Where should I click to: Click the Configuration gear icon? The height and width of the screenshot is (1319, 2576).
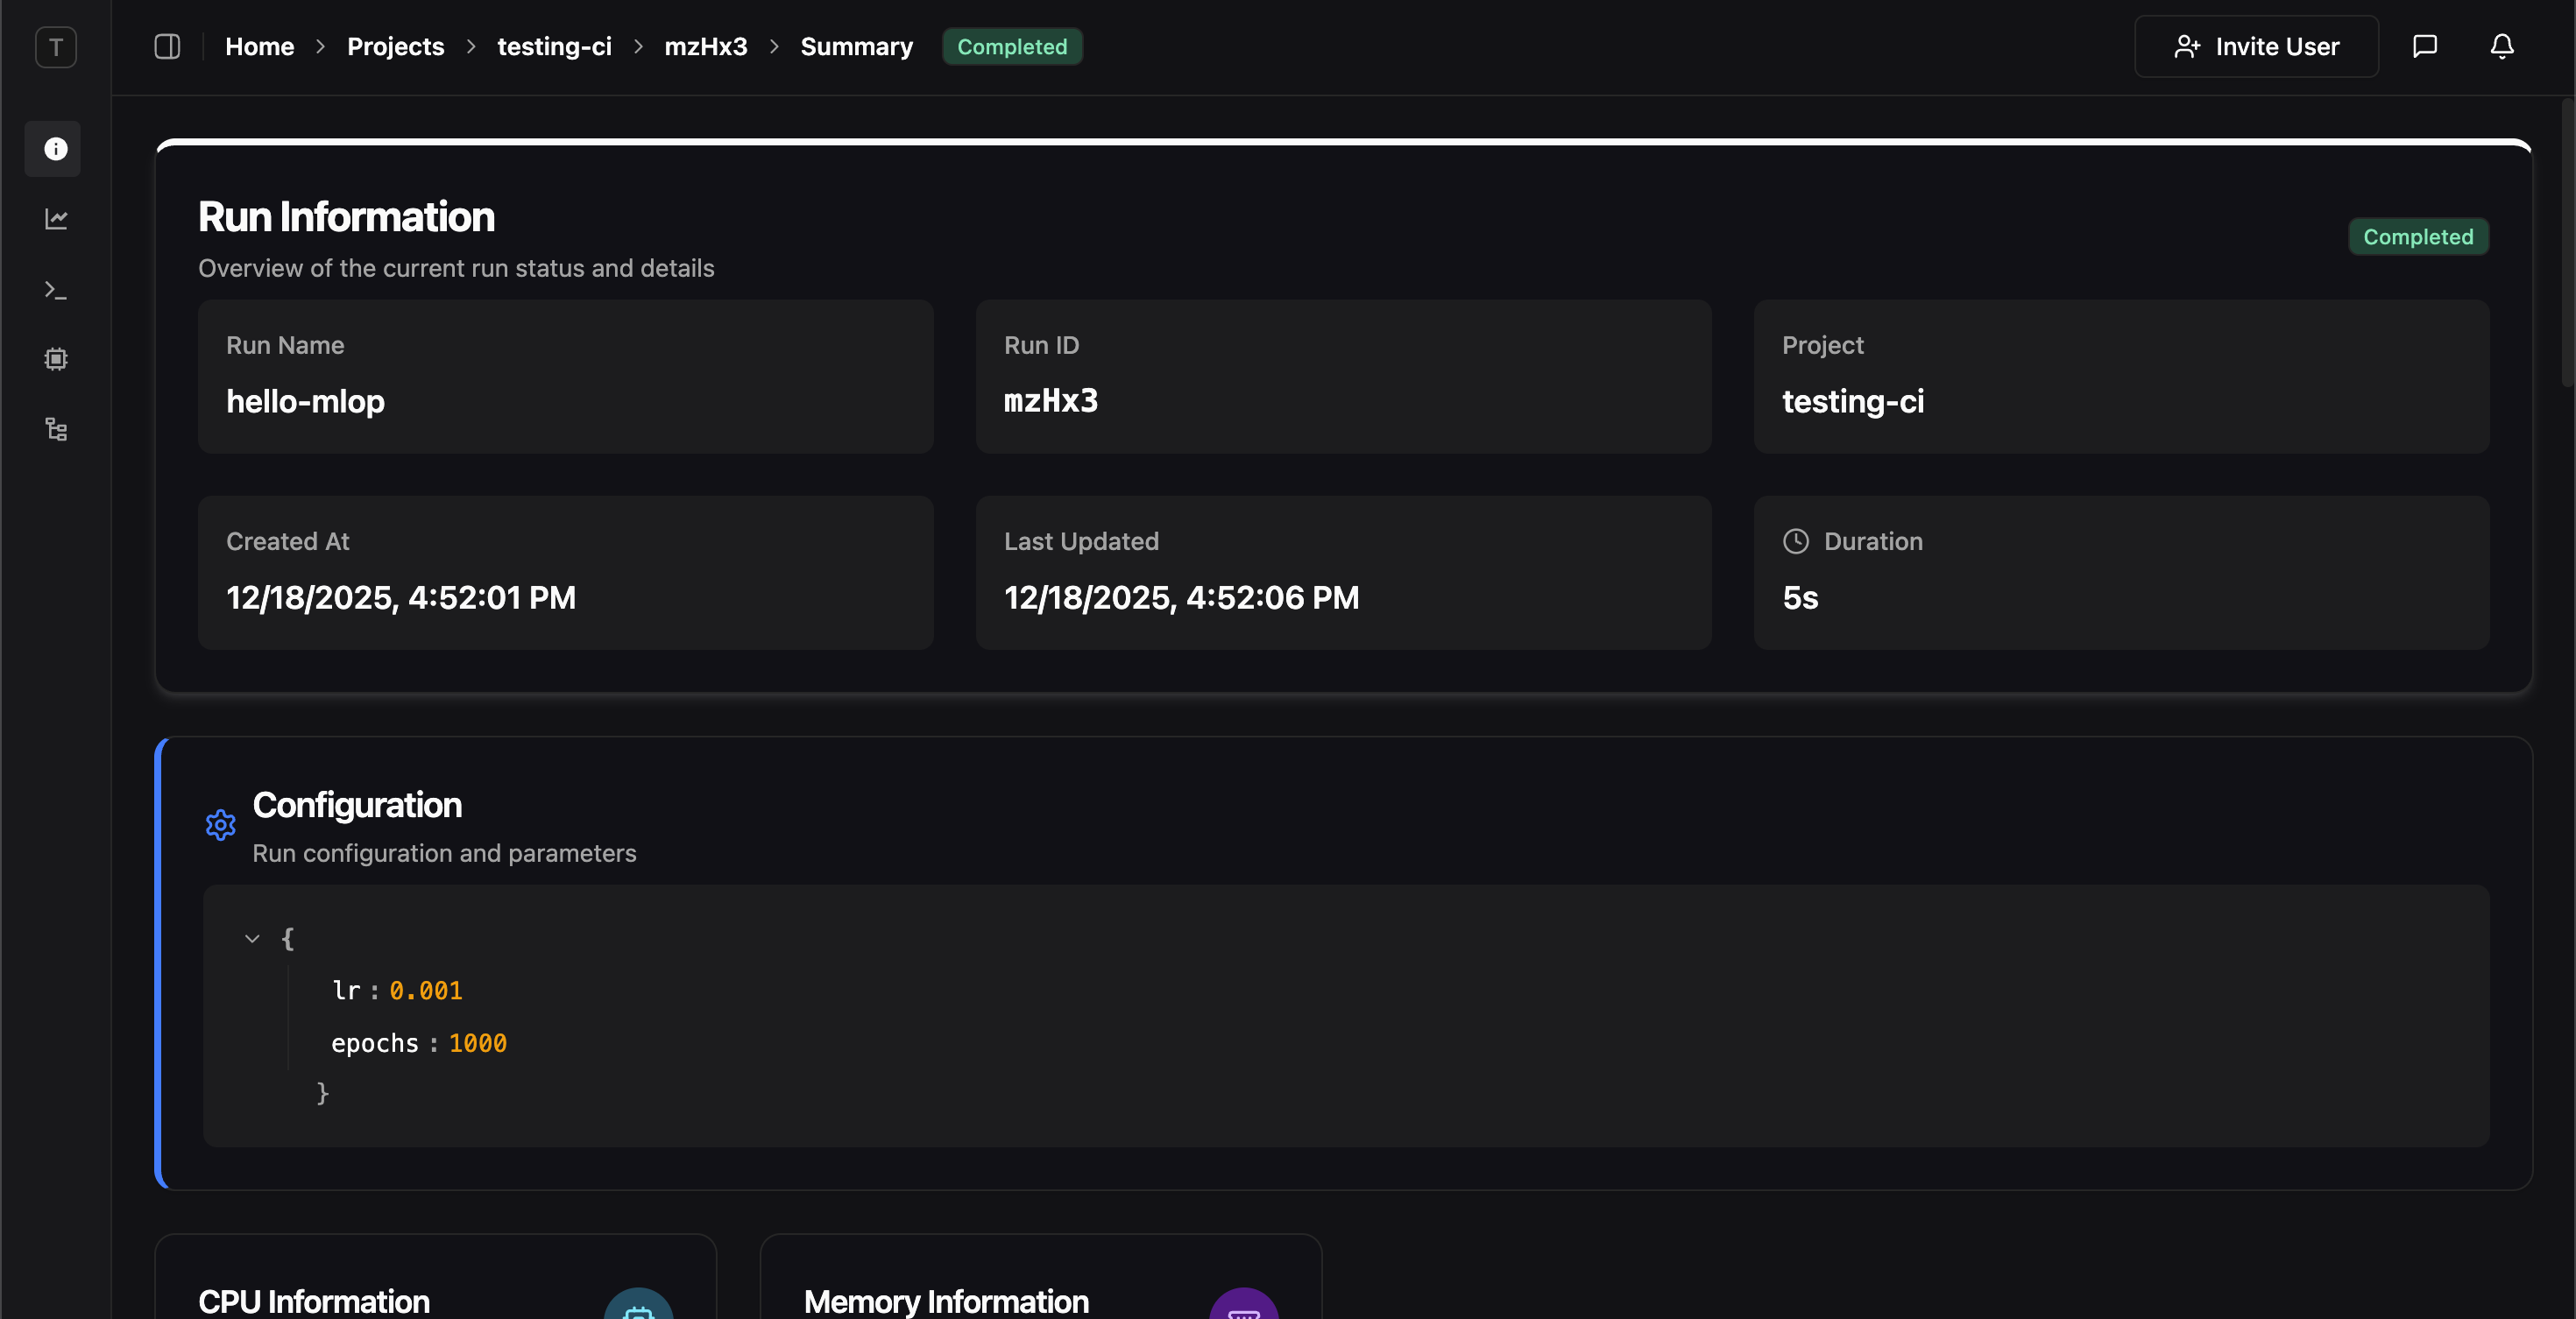pyautogui.click(x=220, y=824)
